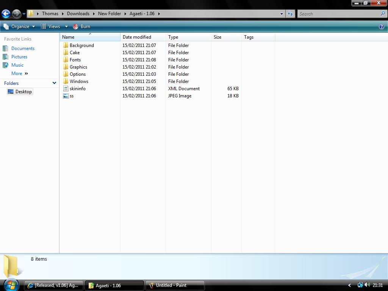Sort by the Date modified column header
Image resolution: width=388 pixels, height=291 pixels.
143,37
